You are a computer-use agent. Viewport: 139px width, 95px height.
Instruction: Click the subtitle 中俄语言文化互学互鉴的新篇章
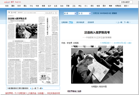point(97,37)
